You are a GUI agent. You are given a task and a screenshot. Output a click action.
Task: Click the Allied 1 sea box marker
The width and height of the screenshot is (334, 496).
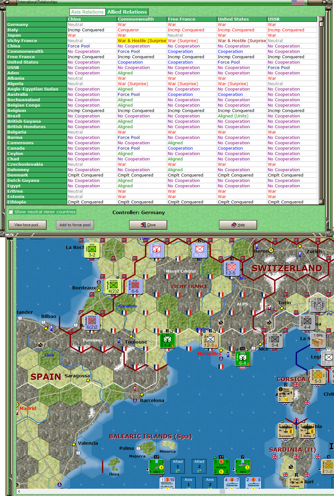(x=178, y=466)
